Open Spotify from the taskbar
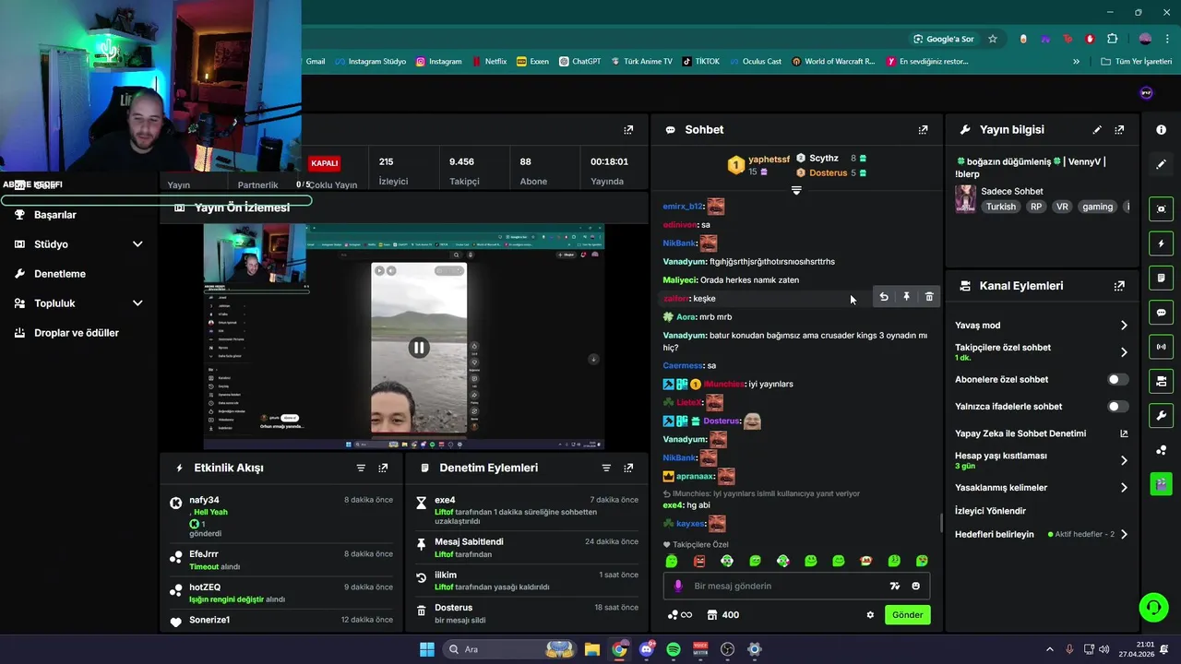Screen dimensions: 1181x664 pos(674,649)
